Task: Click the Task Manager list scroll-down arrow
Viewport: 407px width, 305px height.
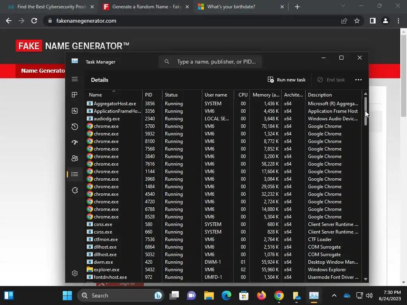Action: (366, 279)
